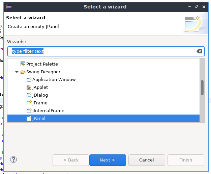The height and width of the screenshot is (174, 211).
Task: Click the Application Window wizard icon
Action: (29, 80)
